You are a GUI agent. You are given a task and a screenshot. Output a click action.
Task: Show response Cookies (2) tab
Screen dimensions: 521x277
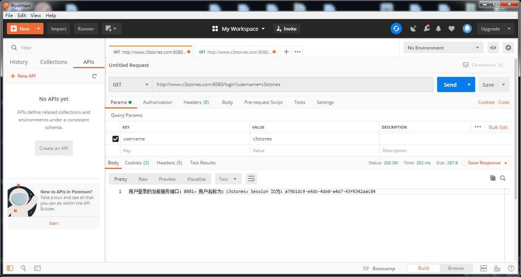coord(137,163)
